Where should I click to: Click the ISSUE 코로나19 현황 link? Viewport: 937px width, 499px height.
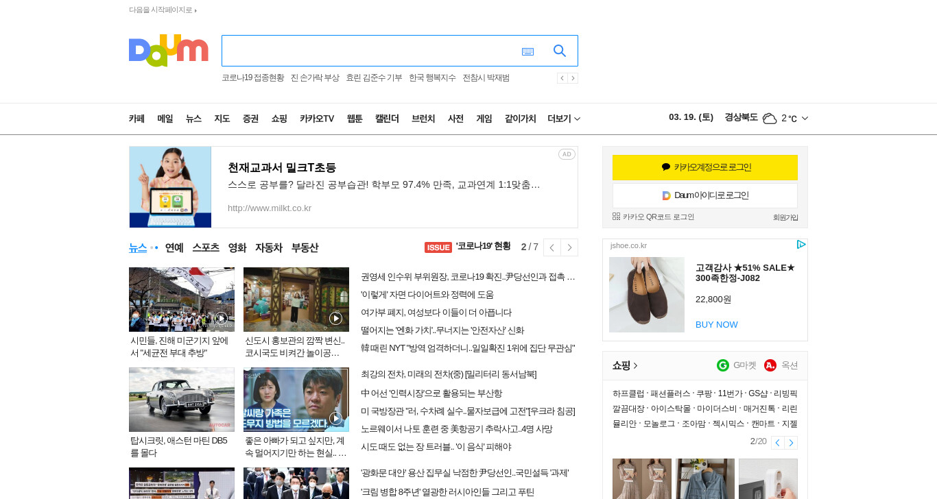click(x=468, y=247)
